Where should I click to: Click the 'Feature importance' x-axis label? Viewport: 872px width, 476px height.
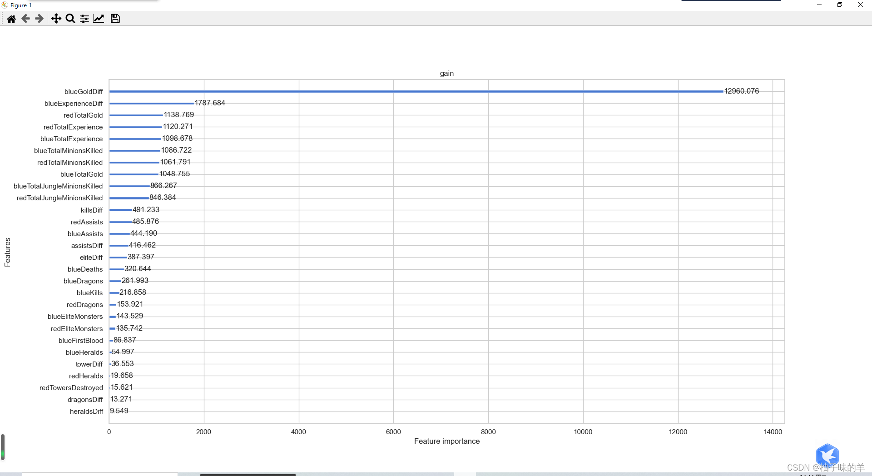tap(446, 441)
